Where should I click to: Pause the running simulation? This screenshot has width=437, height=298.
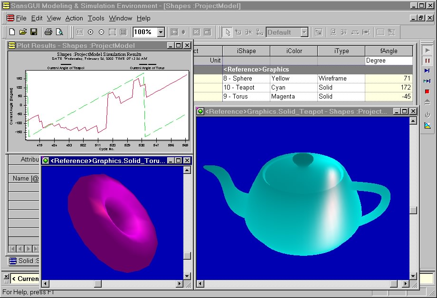(x=427, y=60)
